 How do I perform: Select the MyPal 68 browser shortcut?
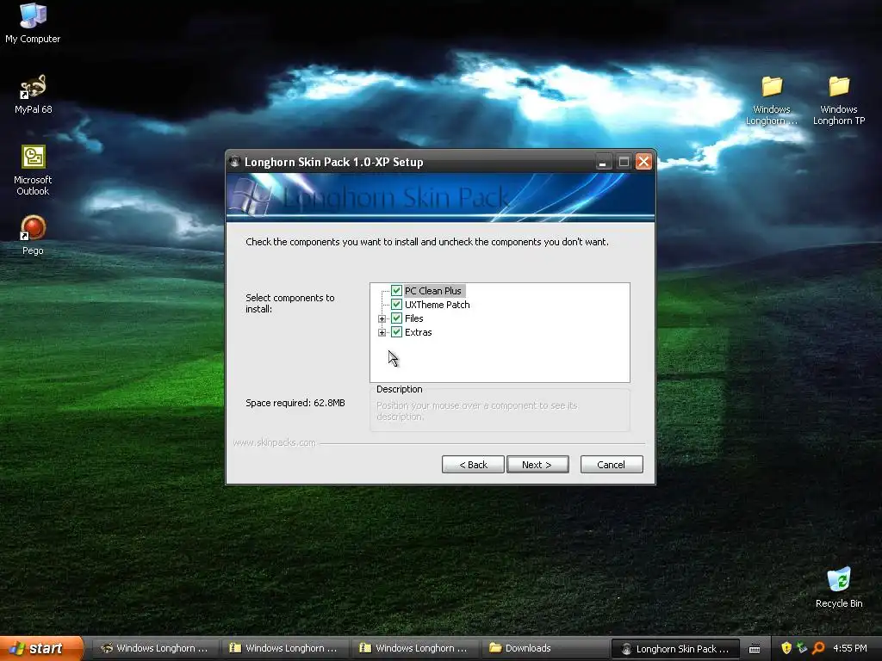[x=33, y=93]
